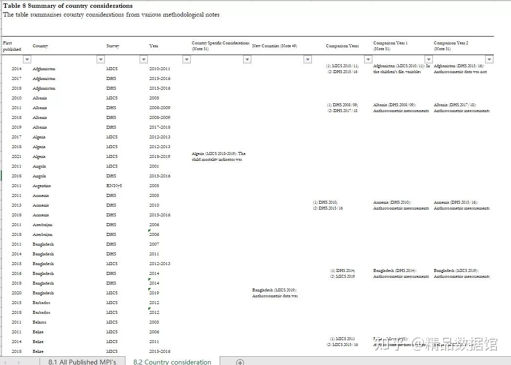Select the 2021 Algeria first published cell
The height and width of the screenshot is (365, 511).
point(16,156)
